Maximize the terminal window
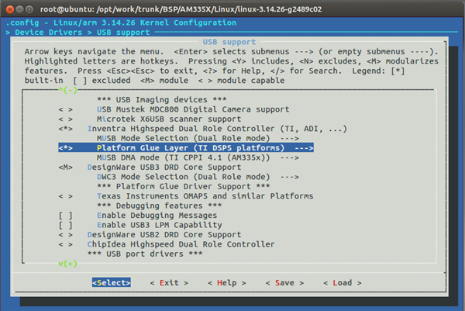 pos(29,9)
